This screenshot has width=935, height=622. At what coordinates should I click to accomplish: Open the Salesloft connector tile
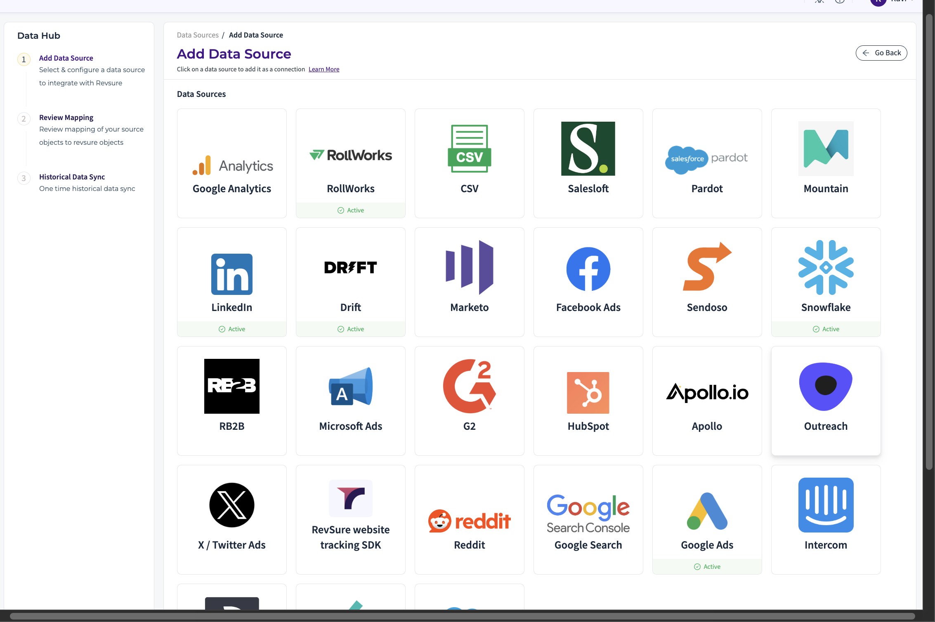[x=588, y=163]
